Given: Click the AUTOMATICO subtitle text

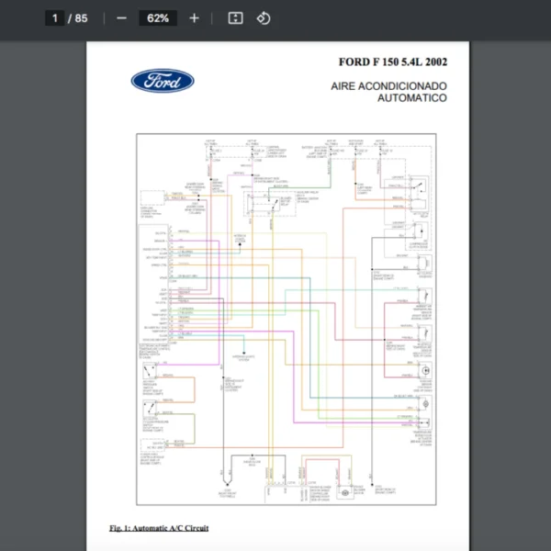Looking at the screenshot, I should (x=411, y=97).
